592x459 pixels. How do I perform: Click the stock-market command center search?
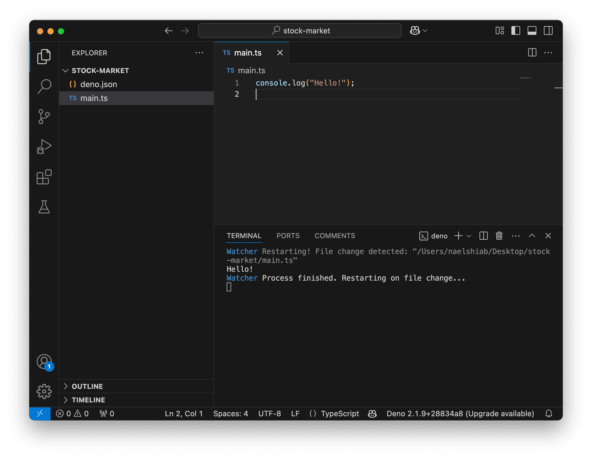coord(300,31)
